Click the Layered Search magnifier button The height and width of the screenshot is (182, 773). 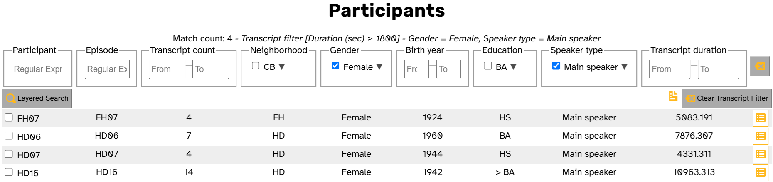tap(37, 98)
